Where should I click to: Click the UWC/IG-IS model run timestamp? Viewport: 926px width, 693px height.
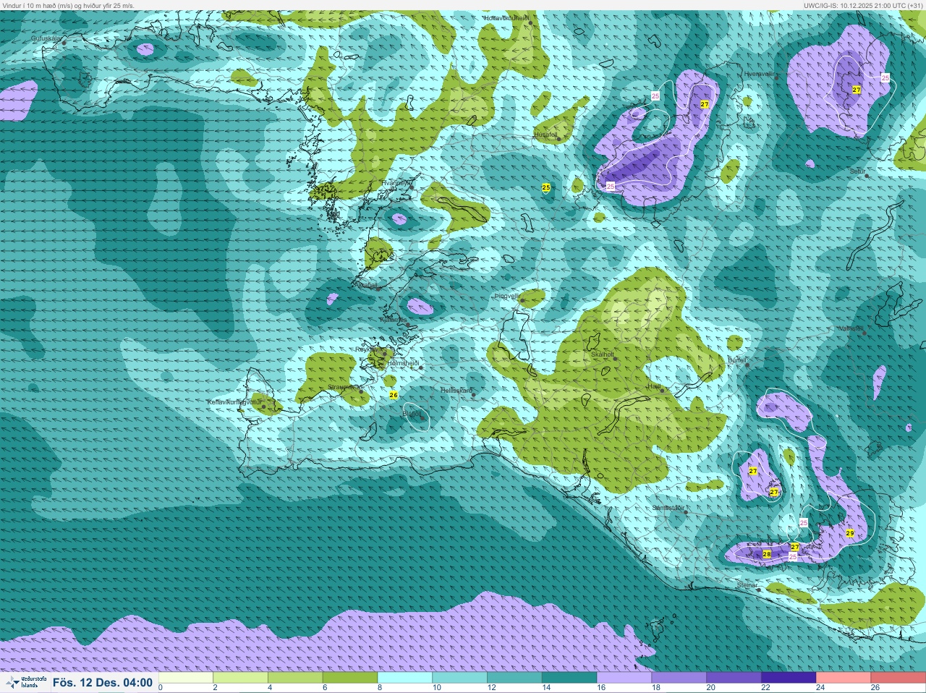pos(862,5)
